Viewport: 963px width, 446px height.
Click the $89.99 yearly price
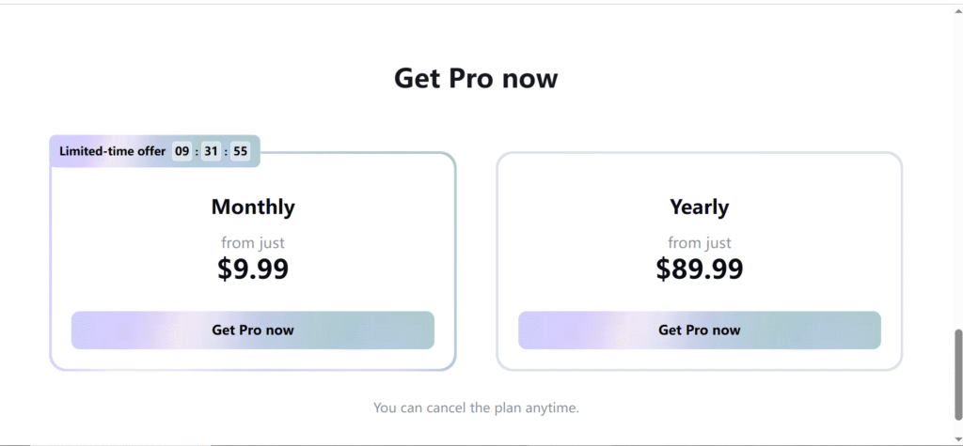[699, 269]
